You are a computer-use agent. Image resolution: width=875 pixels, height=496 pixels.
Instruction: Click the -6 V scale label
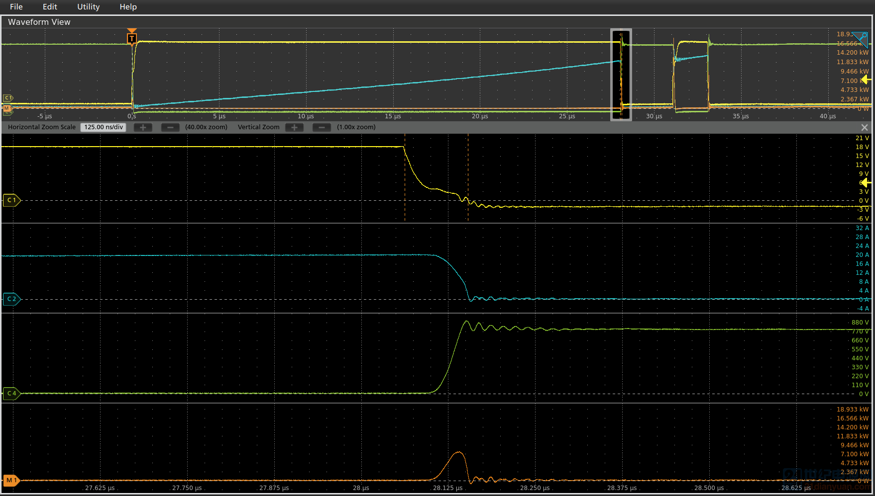tap(863, 219)
